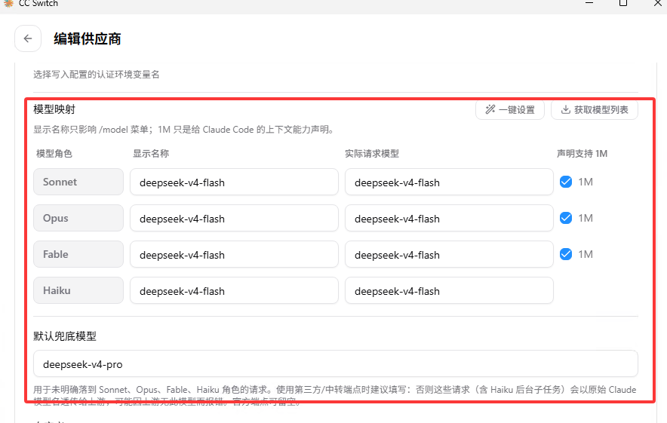The height and width of the screenshot is (423, 667).
Task: Click the Sonnet model role box
Action: [78, 182]
